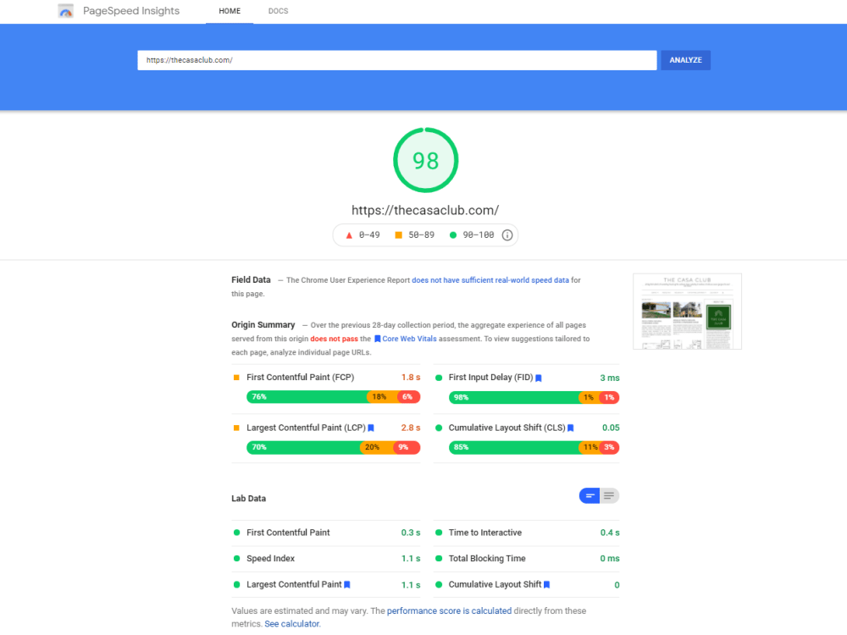Click the green dot beside Total Blocking Time

pos(439,559)
